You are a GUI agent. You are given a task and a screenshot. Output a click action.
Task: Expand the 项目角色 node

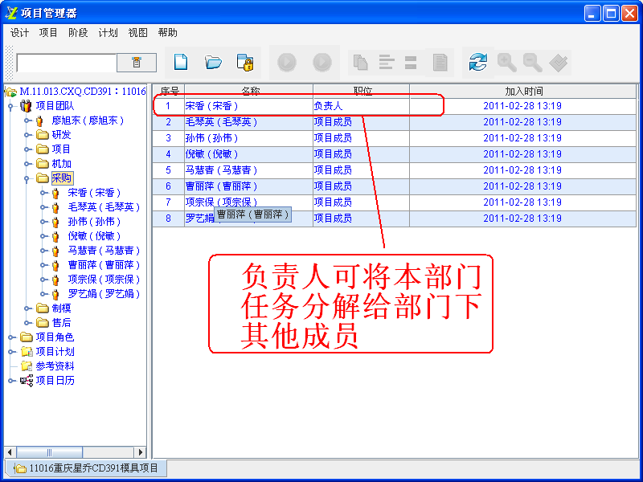(x=11, y=337)
